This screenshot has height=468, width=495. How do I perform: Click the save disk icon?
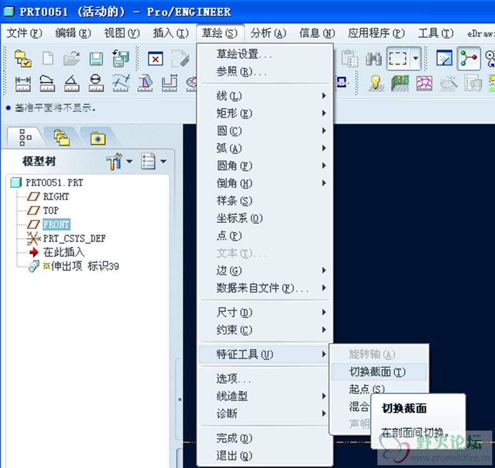96,59
